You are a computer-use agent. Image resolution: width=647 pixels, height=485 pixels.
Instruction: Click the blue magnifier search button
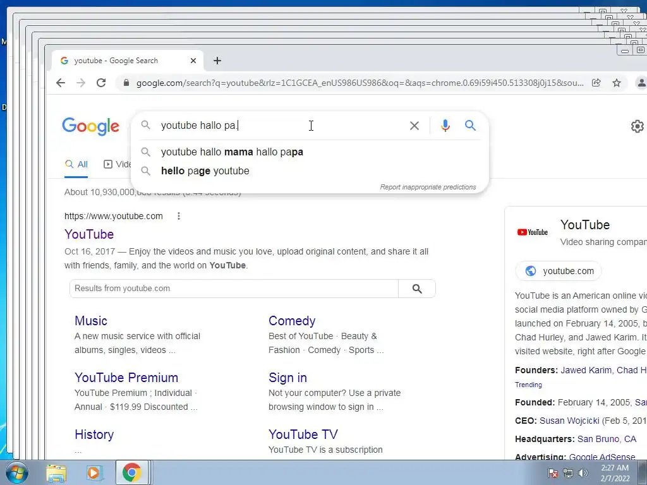[470, 126]
